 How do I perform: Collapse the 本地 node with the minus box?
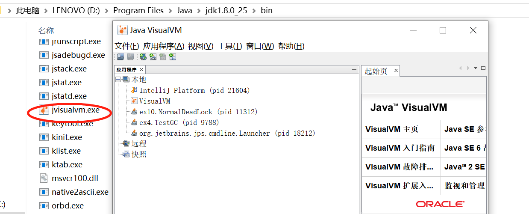coord(118,80)
